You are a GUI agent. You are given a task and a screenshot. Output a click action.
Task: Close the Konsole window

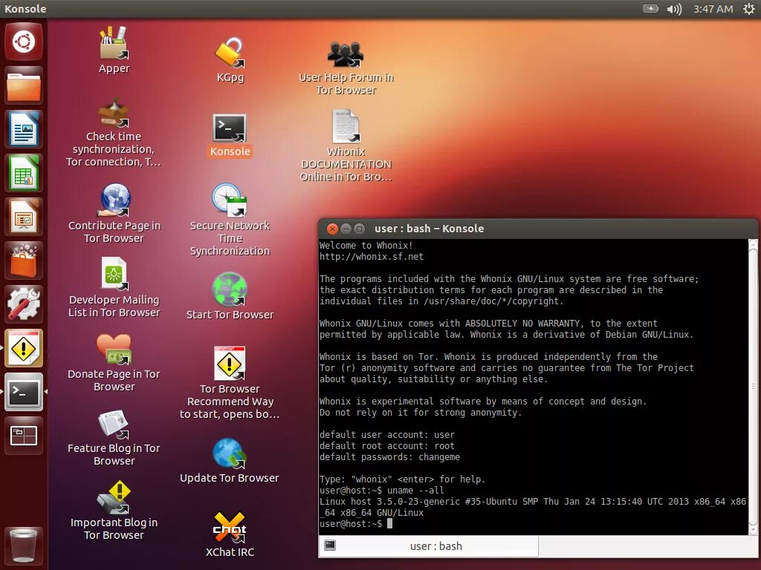332,229
